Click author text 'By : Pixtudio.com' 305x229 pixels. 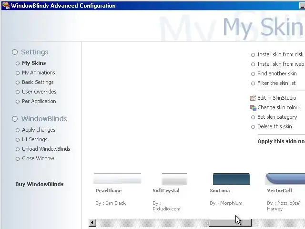tap(166, 206)
